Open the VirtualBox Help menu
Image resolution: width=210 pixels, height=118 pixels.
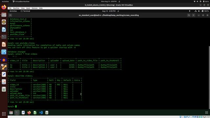pos(41,8)
